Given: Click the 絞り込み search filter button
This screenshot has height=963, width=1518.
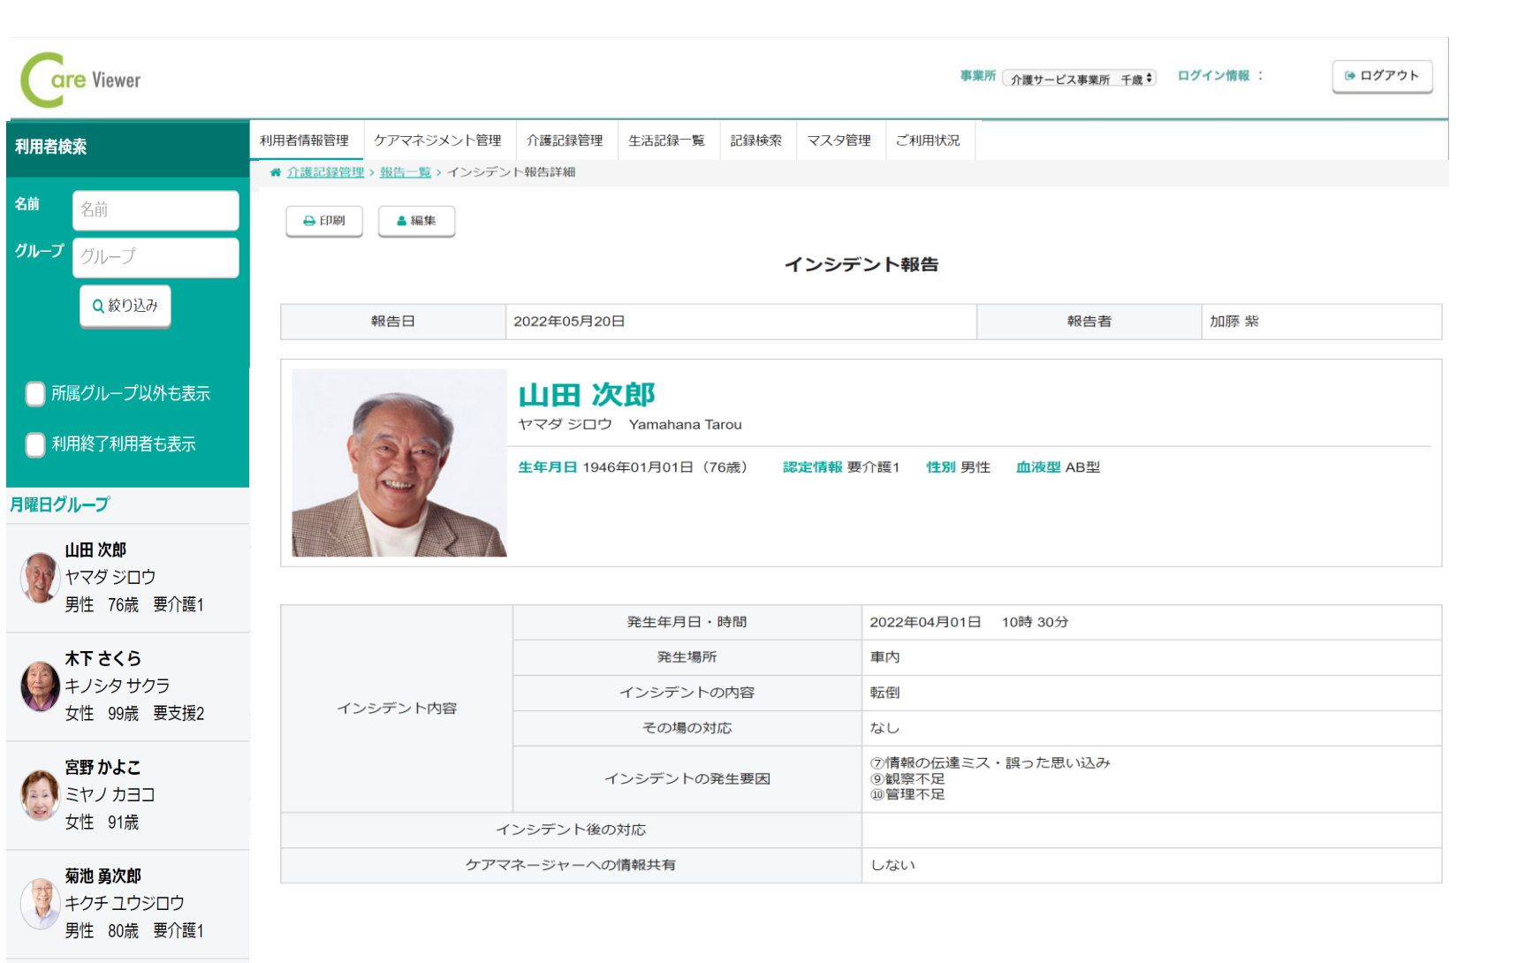Looking at the screenshot, I should (125, 306).
